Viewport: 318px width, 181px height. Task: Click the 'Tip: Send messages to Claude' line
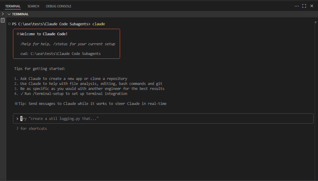(x=91, y=104)
